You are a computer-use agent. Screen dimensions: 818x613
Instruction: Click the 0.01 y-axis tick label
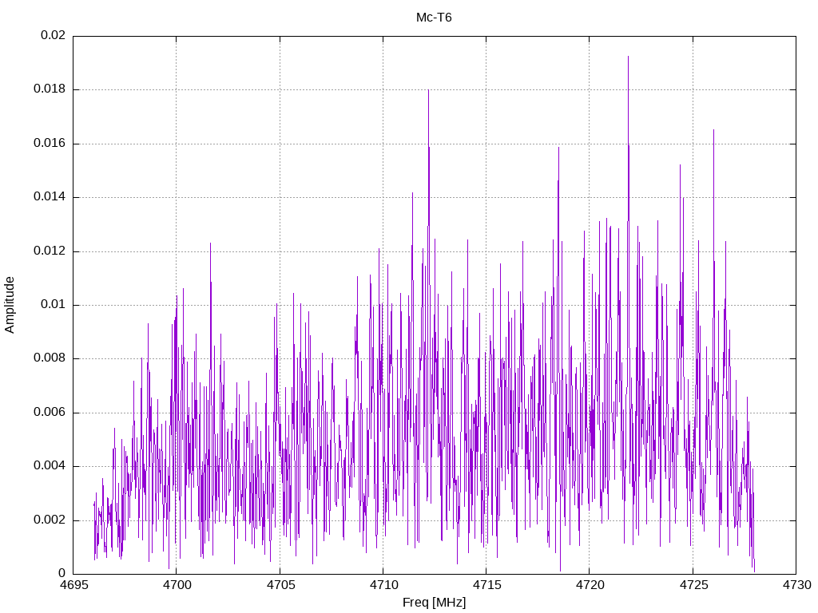pos(54,304)
